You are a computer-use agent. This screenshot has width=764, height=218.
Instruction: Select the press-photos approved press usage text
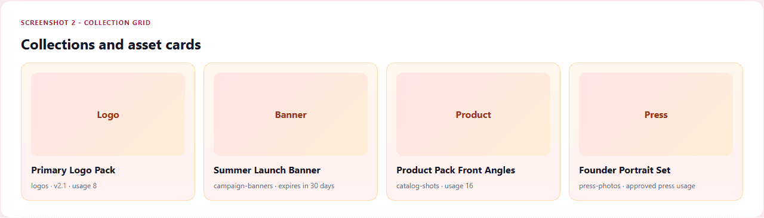point(637,186)
